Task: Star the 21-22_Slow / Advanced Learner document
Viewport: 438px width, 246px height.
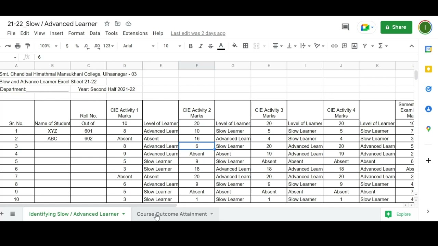Action: click(107, 24)
